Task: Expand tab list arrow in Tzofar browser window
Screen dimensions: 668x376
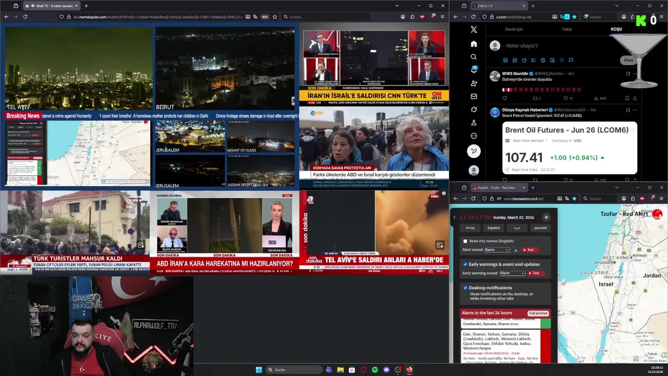Action: (616, 187)
